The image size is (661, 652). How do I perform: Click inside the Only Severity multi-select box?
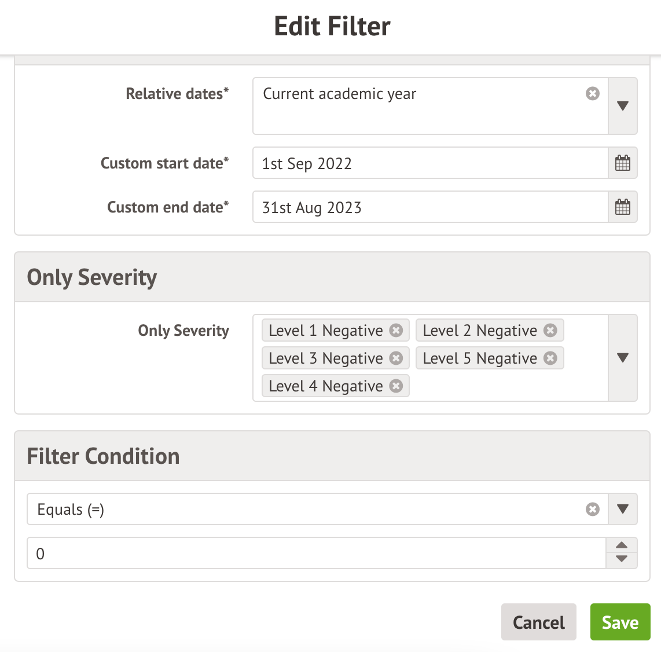(504, 386)
